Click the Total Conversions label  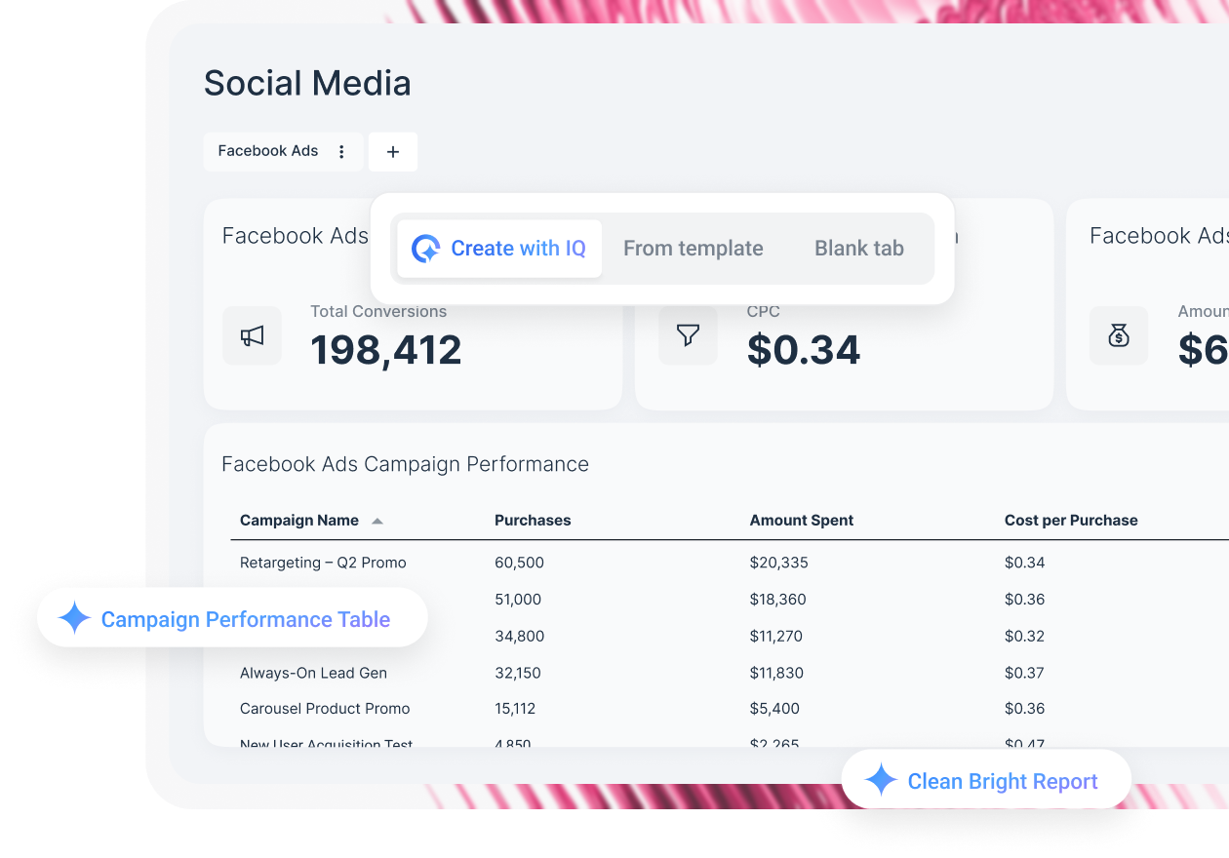point(378,312)
